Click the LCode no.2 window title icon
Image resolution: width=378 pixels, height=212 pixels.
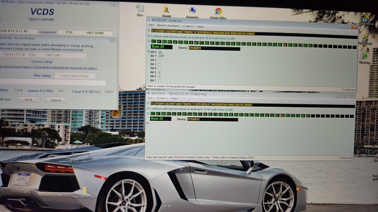(149, 20)
